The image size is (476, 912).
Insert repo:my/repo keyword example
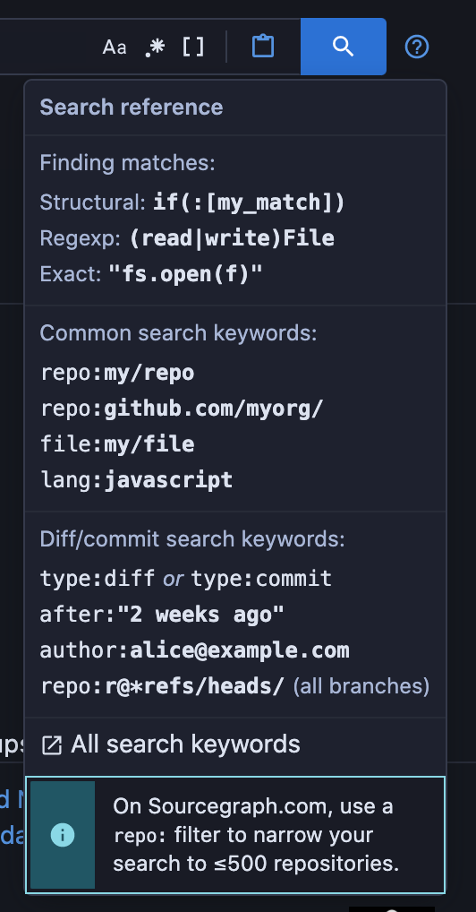point(117,373)
